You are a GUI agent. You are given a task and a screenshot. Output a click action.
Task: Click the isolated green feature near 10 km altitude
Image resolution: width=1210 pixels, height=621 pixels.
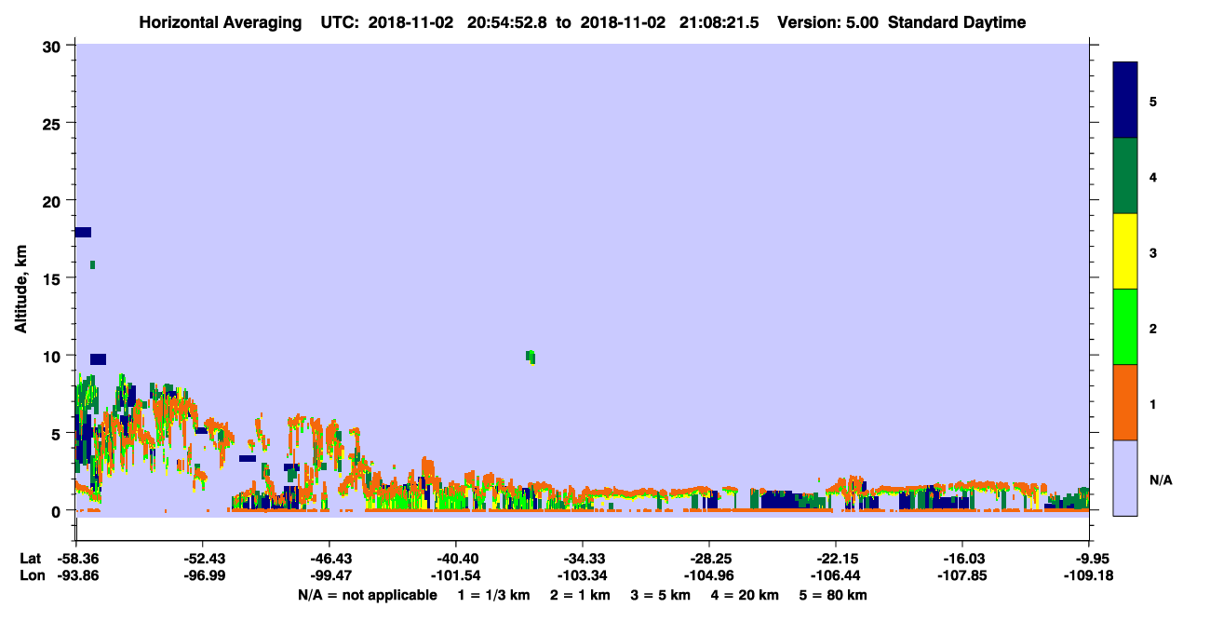(x=531, y=357)
